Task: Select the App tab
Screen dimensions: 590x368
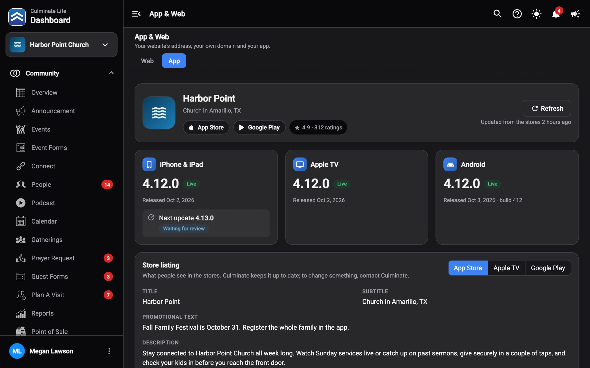Action: click(x=174, y=61)
